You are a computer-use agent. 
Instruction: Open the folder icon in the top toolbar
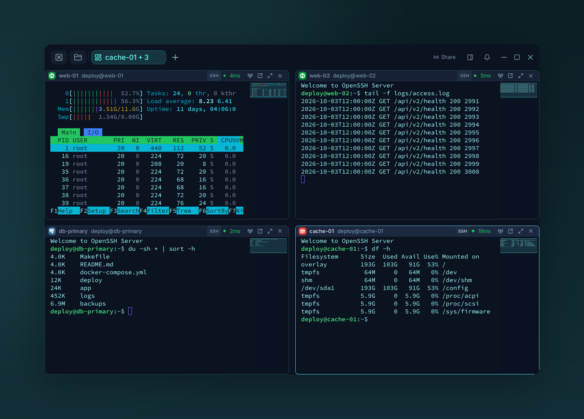click(78, 57)
